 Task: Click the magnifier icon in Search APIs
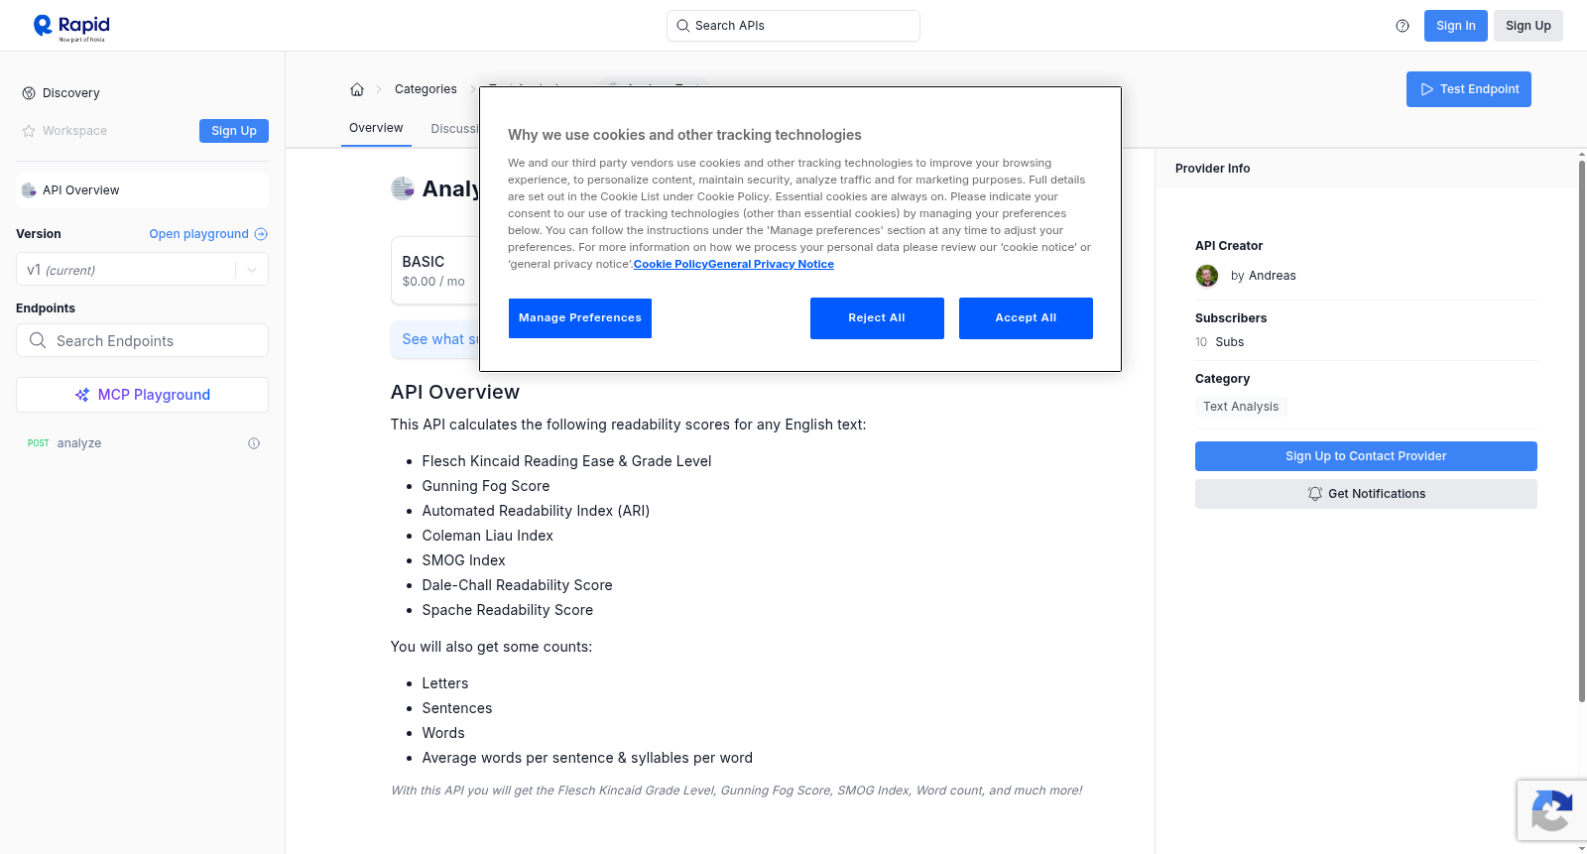click(x=682, y=26)
